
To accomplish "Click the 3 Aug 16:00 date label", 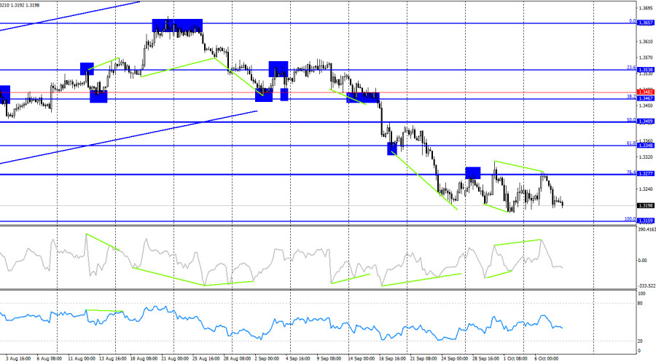I will [x=18, y=359].
